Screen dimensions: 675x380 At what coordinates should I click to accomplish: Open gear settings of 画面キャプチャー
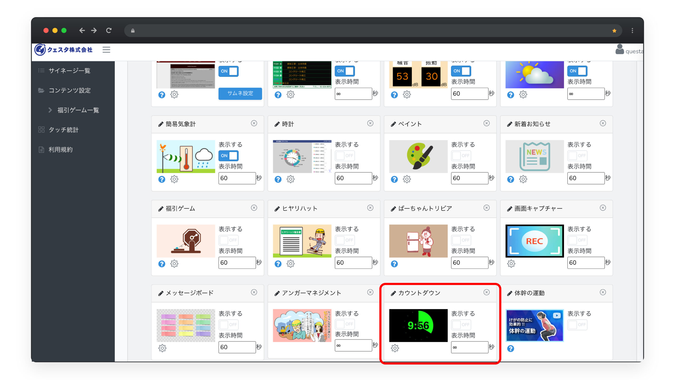(511, 264)
